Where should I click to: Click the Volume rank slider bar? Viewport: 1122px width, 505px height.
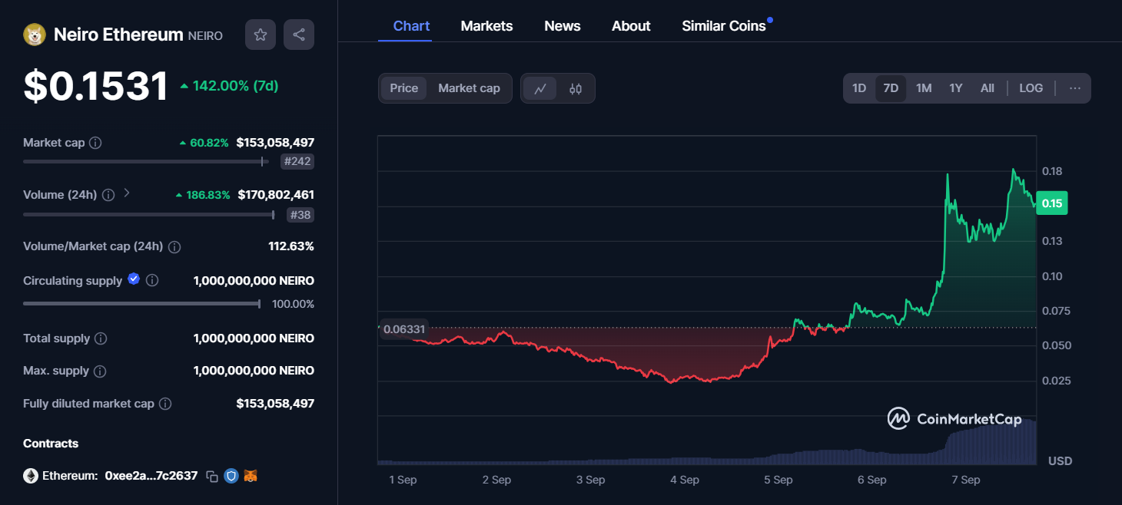click(x=149, y=215)
